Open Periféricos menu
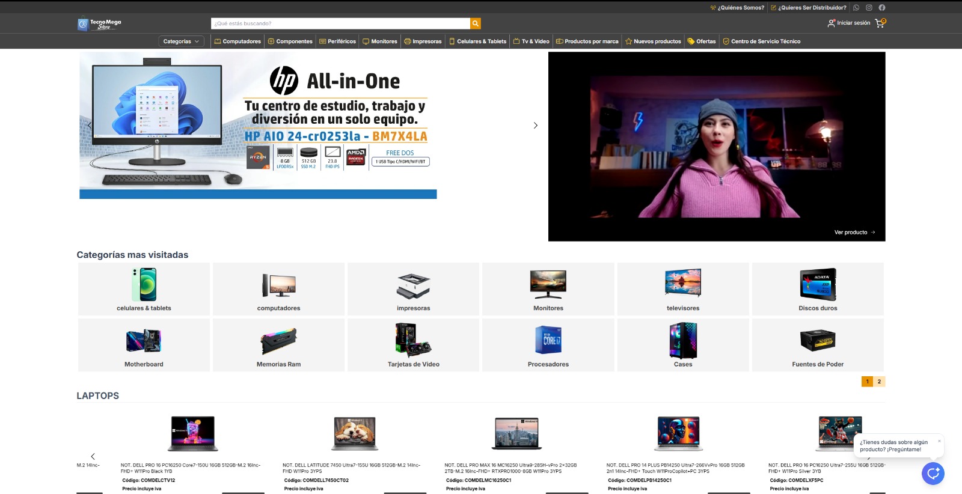 tap(337, 41)
